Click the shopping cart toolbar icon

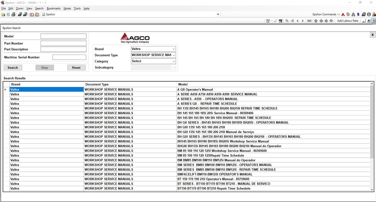(281, 21)
